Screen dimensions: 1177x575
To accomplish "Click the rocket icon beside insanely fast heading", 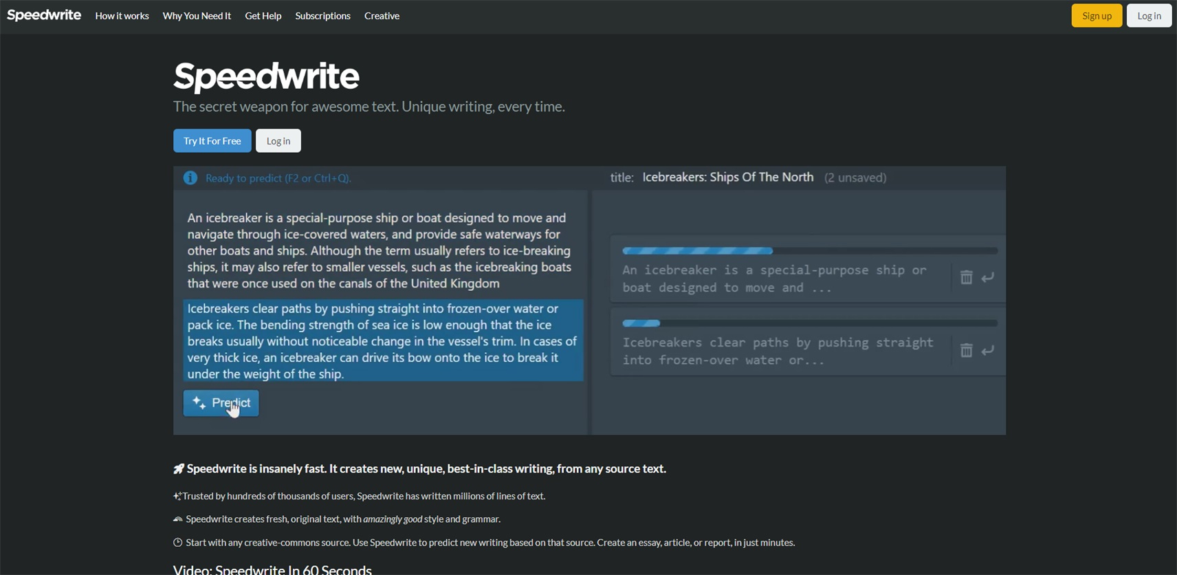I will tap(179, 469).
